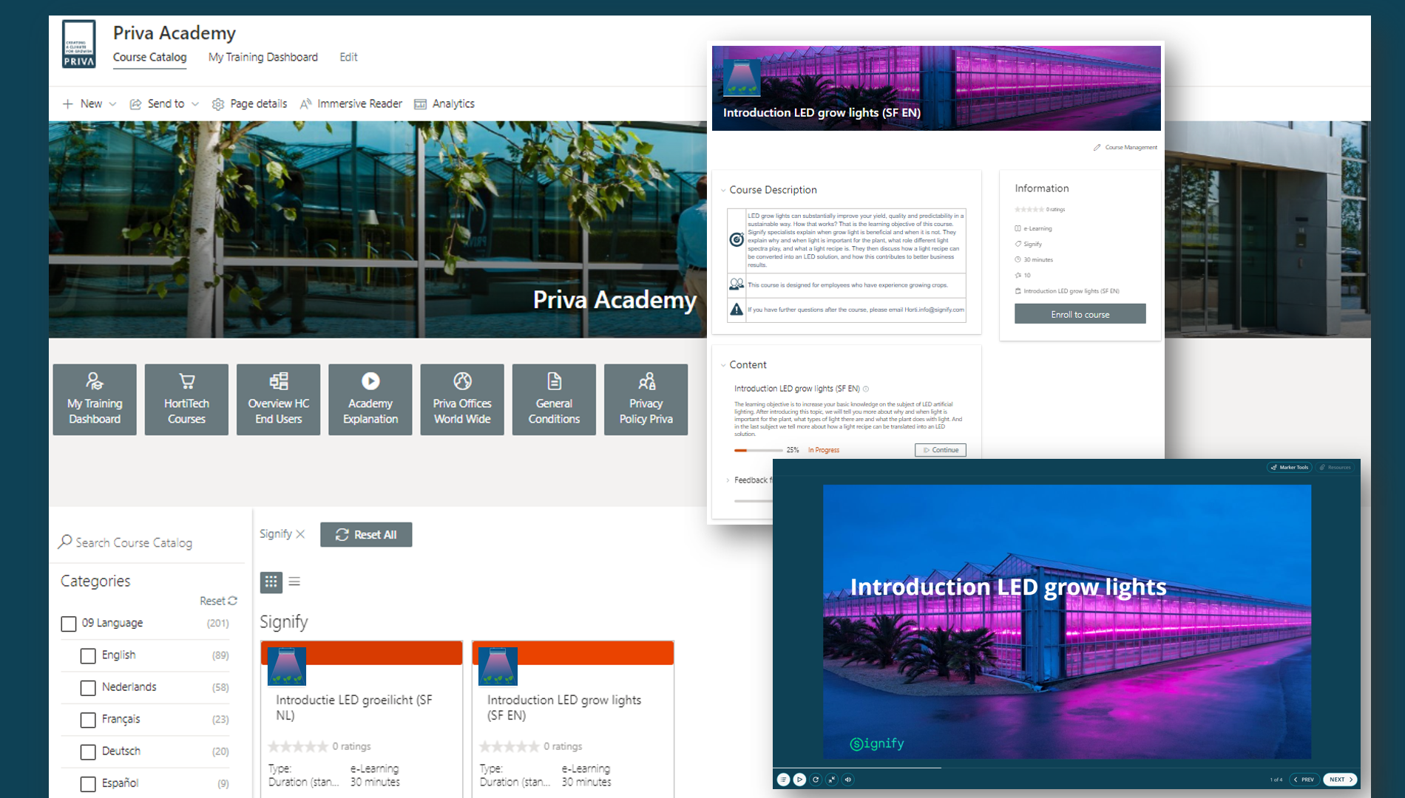
Task: Switch to list view of courses
Action: (x=294, y=582)
